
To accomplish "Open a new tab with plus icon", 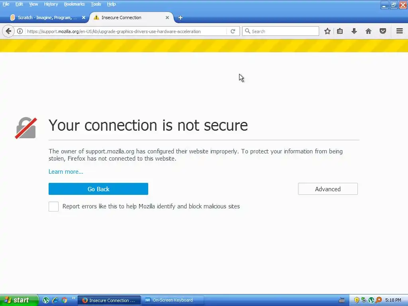I will point(180,18).
